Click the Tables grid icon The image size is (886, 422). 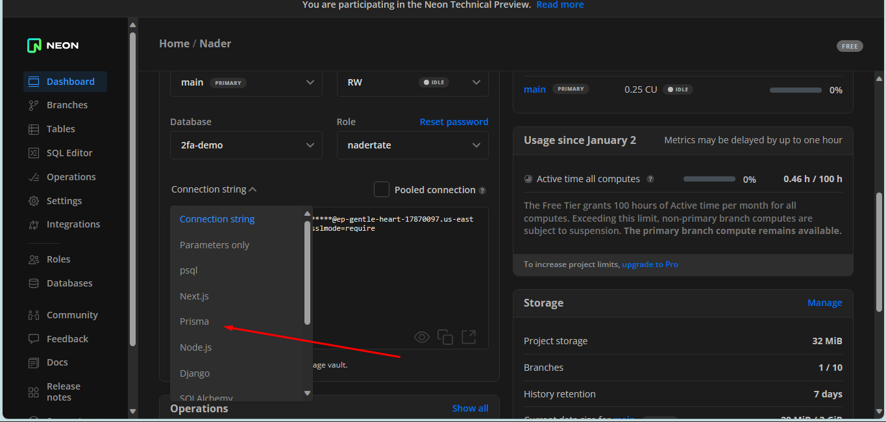34,129
